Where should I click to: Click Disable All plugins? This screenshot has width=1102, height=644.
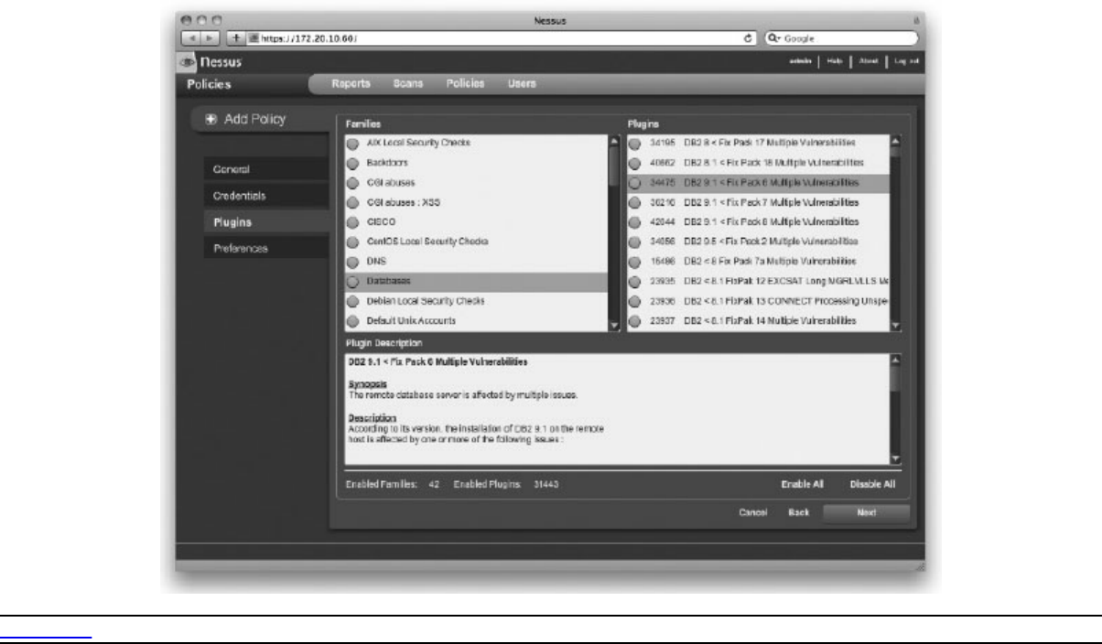pos(873,483)
